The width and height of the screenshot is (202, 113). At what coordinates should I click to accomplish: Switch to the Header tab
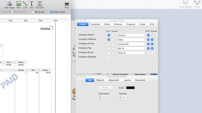83,24
